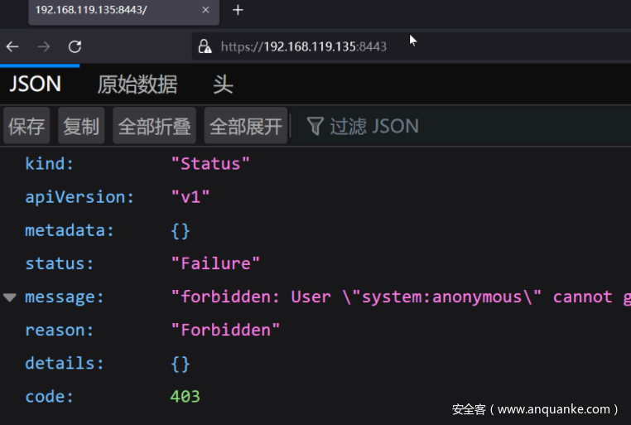Screen dimensions: 631x425
Task: Collapse all nodes with 全部折叠
Action: (x=155, y=126)
